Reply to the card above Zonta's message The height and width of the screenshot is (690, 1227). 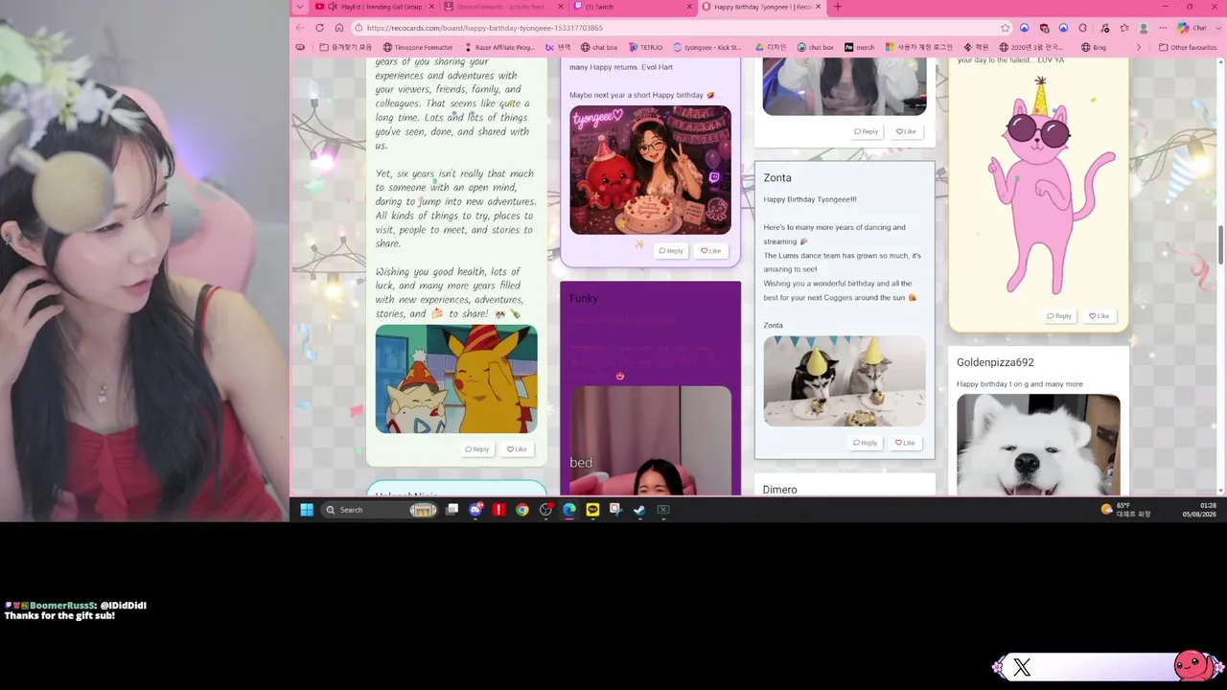point(866,131)
